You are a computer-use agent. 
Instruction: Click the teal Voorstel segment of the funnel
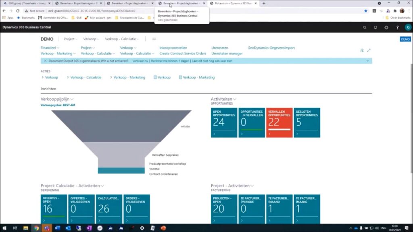(121, 170)
